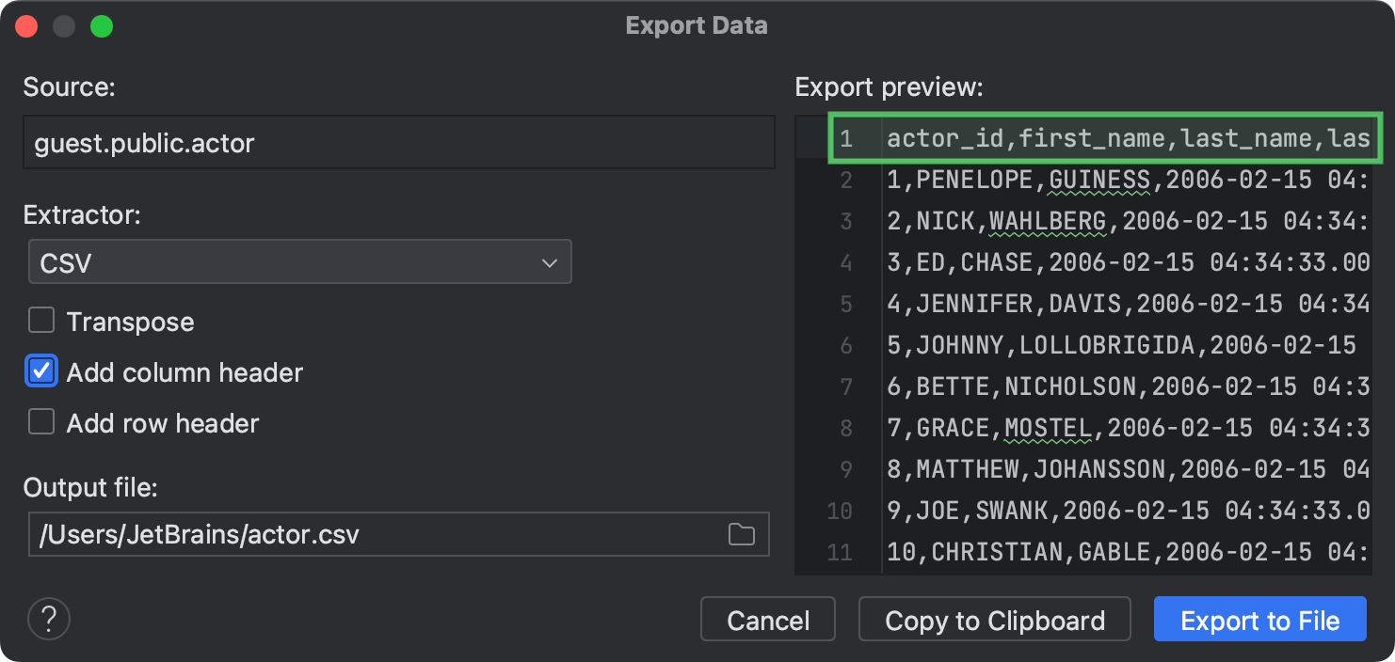1395x662 pixels.
Task: Click the chevron on the Extractor dropdown
Action: [x=550, y=261]
